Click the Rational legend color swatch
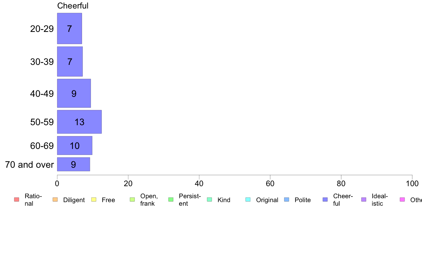Screen dimensions: 422x261 click(x=16, y=200)
